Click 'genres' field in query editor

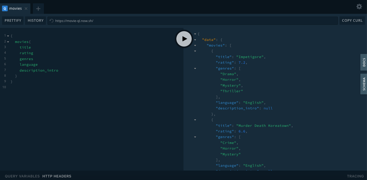point(26,59)
